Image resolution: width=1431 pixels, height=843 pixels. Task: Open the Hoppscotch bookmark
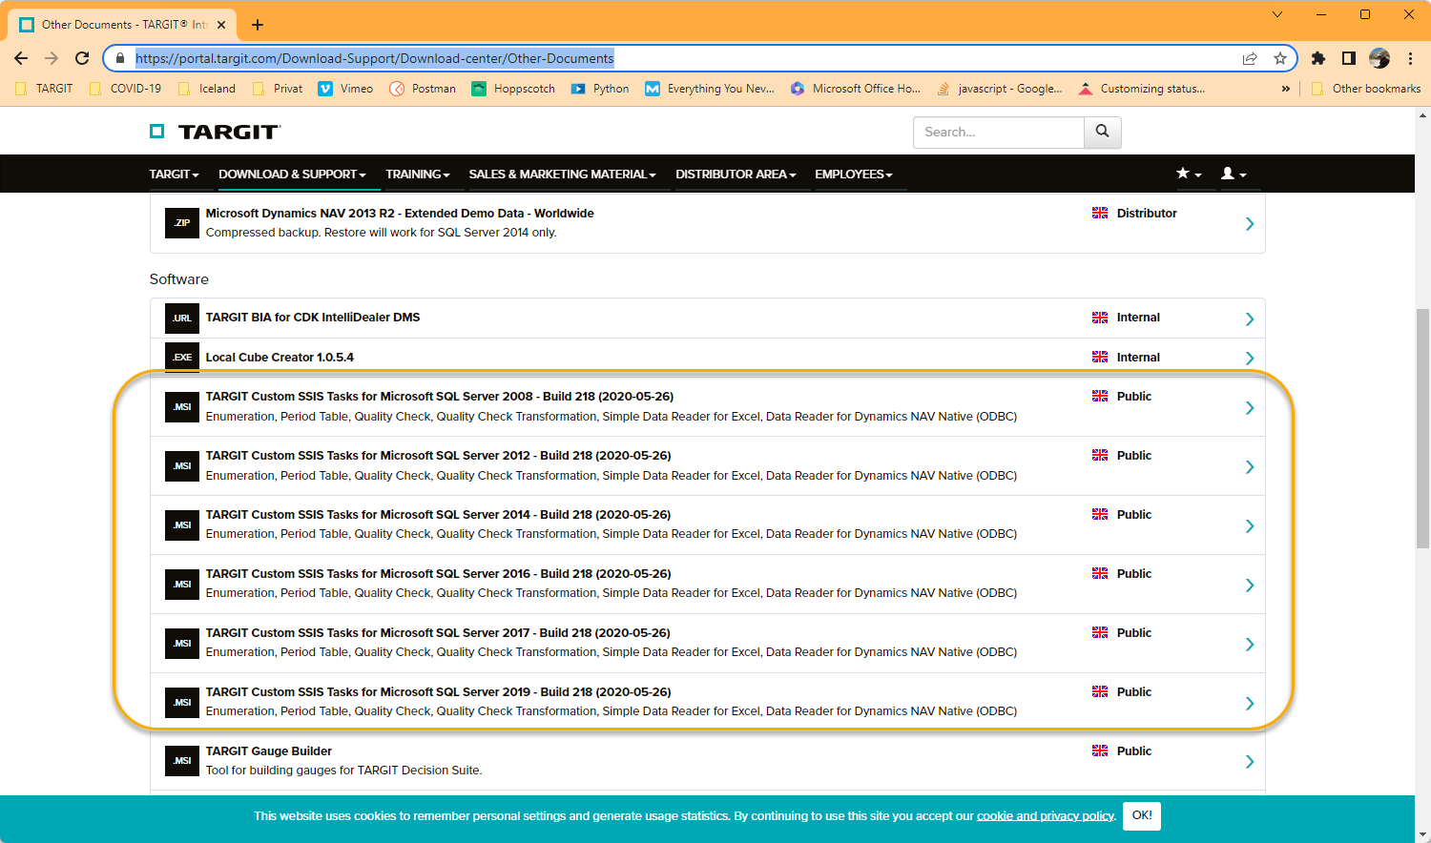point(513,89)
